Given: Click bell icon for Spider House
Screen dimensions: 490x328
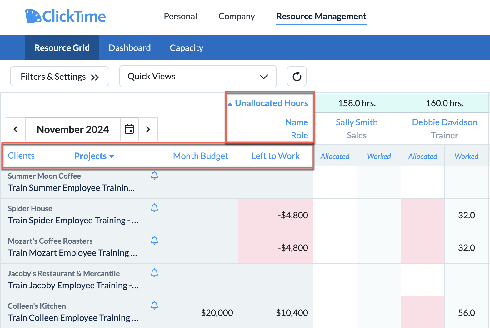Looking at the screenshot, I should [154, 208].
